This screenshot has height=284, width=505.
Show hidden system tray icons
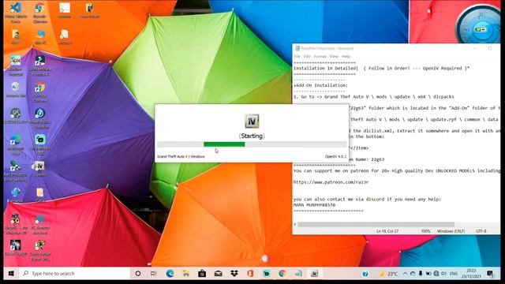point(405,274)
